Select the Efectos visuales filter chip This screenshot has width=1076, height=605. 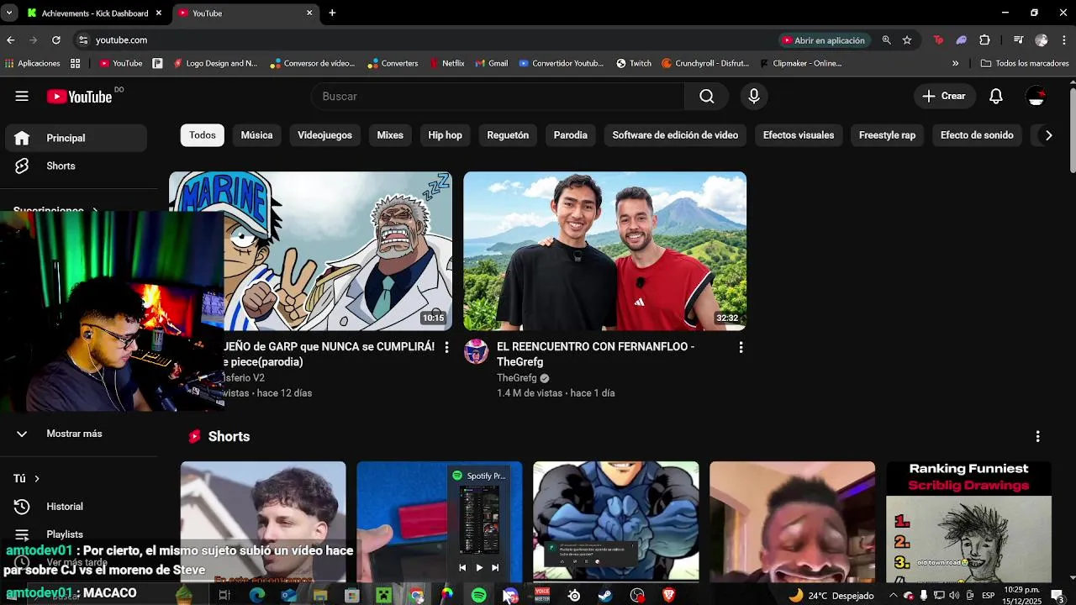pos(799,135)
